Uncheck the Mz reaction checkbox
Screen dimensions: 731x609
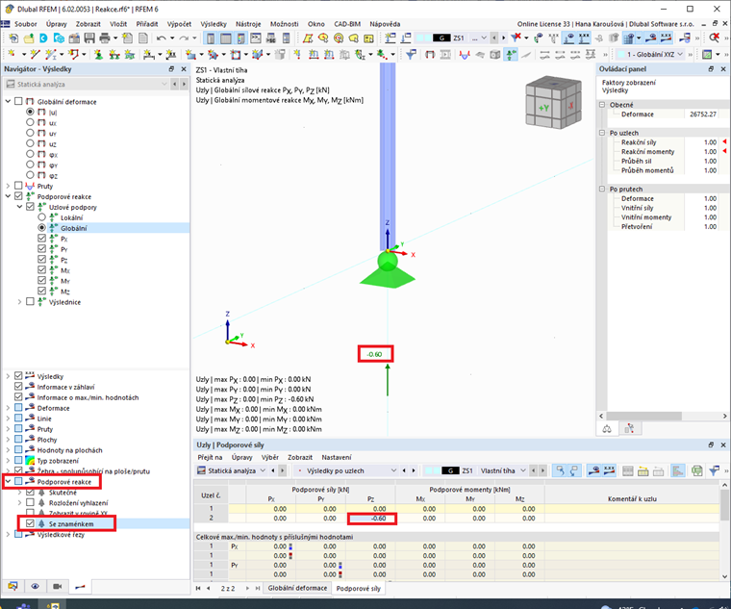42,291
